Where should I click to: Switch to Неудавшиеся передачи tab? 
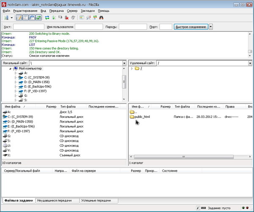click(57, 201)
